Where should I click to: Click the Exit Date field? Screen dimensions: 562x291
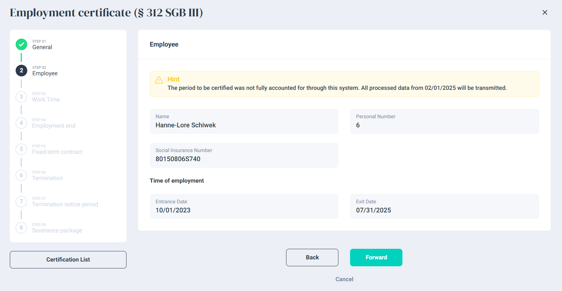(x=444, y=207)
